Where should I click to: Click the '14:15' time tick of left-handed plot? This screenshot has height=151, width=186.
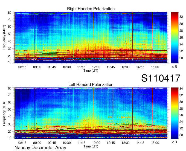coord(140,143)
